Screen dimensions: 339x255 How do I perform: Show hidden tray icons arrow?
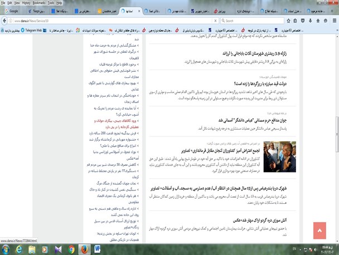(x=300, y=250)
